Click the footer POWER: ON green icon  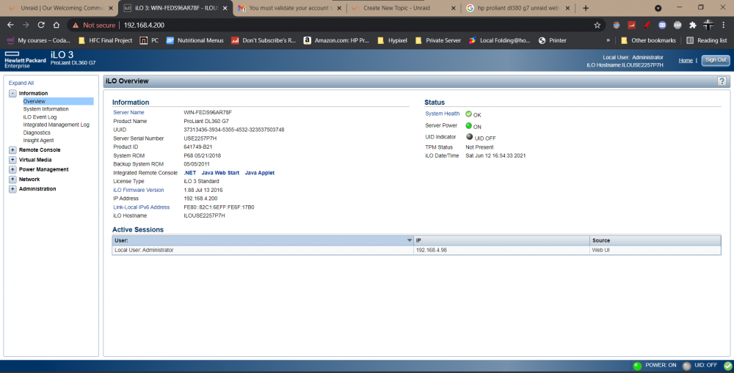(x=637, y=366)
